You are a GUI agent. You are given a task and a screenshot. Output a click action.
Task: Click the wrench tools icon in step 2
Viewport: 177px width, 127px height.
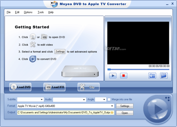[x=33, y=44]
